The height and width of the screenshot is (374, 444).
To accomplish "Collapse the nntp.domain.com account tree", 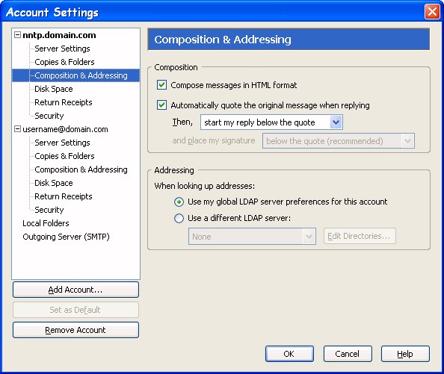I will 17,35.
